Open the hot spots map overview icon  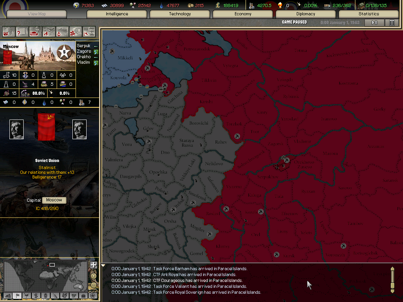click(9, 32)
